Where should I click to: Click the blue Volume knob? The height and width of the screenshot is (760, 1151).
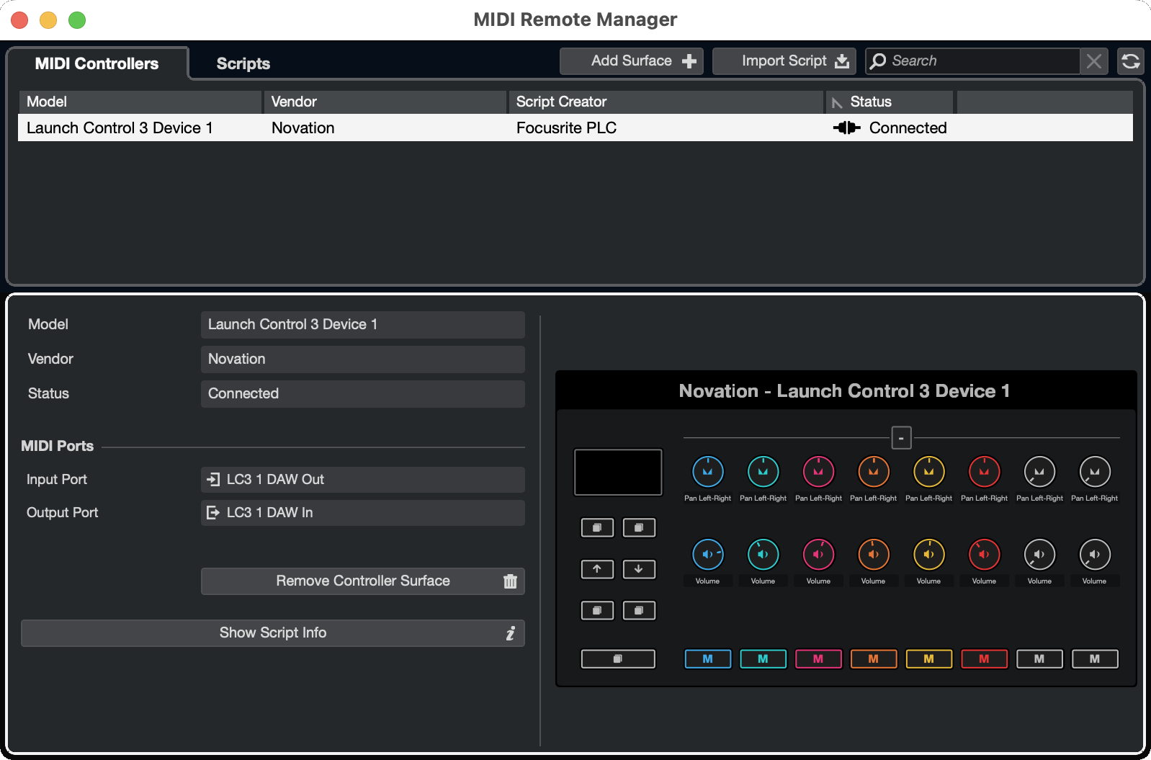tap(707, 555)
